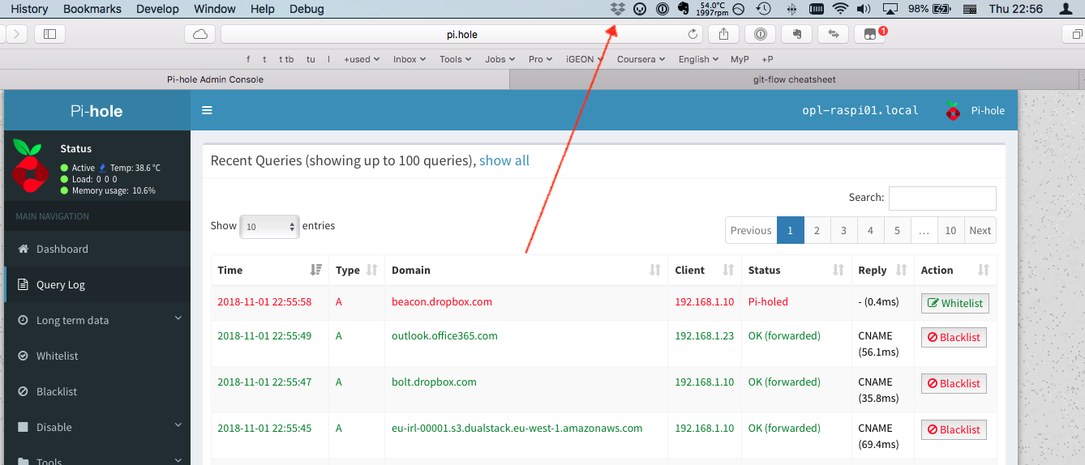Click the show all queries link
Image resolution: width=1085 pixels, height=465 pixels.
pos(504,160)
